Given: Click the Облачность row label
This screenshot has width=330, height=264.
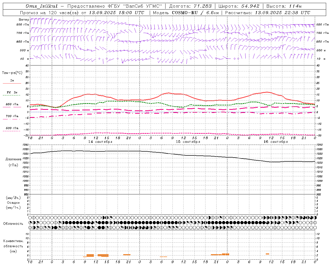Looking at the screenshot, I should click(x=13, y=224).
